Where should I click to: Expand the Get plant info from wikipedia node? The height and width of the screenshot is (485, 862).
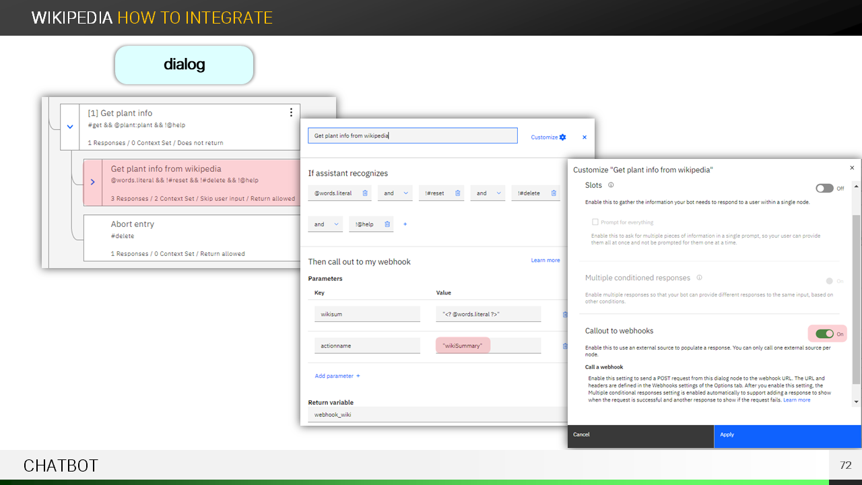tap(93, 182)
